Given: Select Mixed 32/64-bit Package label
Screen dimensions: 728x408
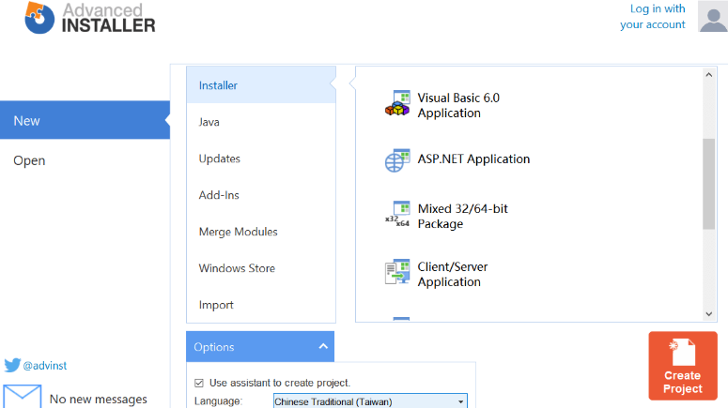Looking at the screenshot, I should coord(462,216).
